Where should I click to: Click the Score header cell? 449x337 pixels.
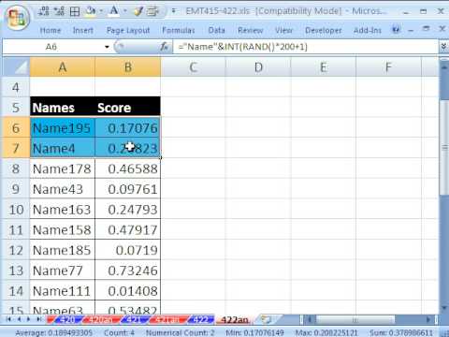pyautogui.click(x=128, y=108)
